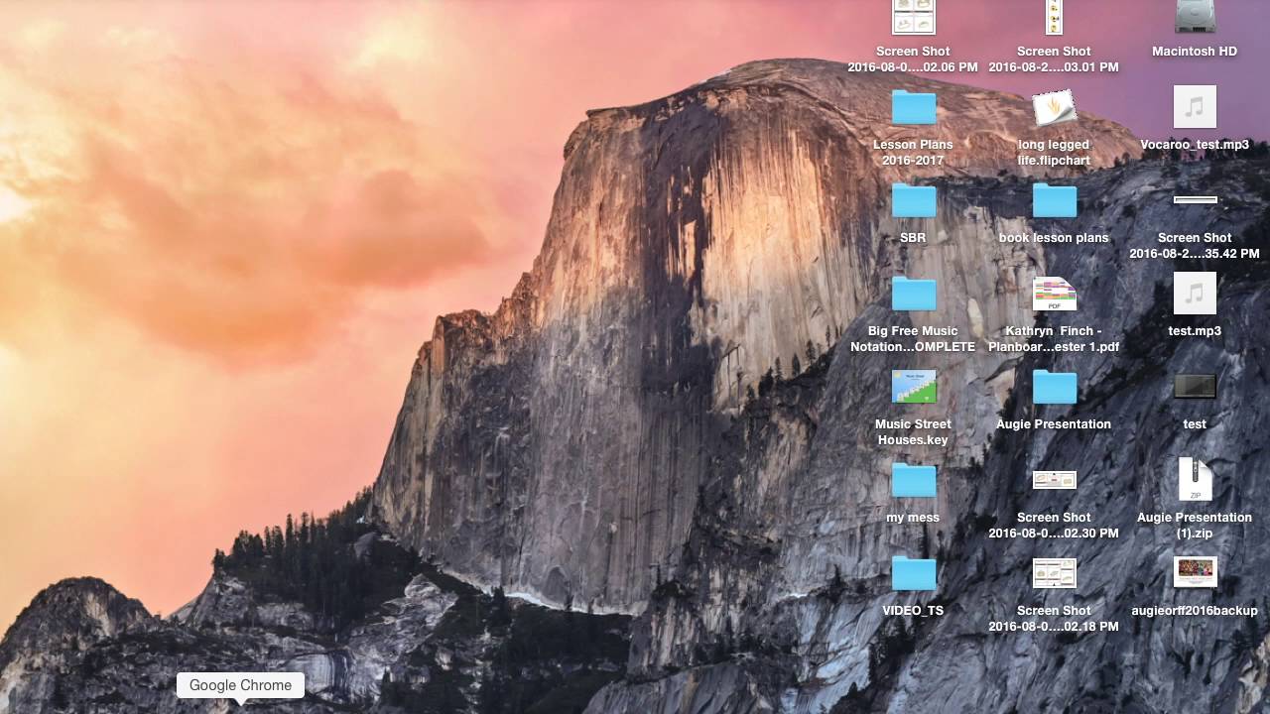Select the SBR folder
Viewport: 1270px width, 714px height.
(914, 201)
